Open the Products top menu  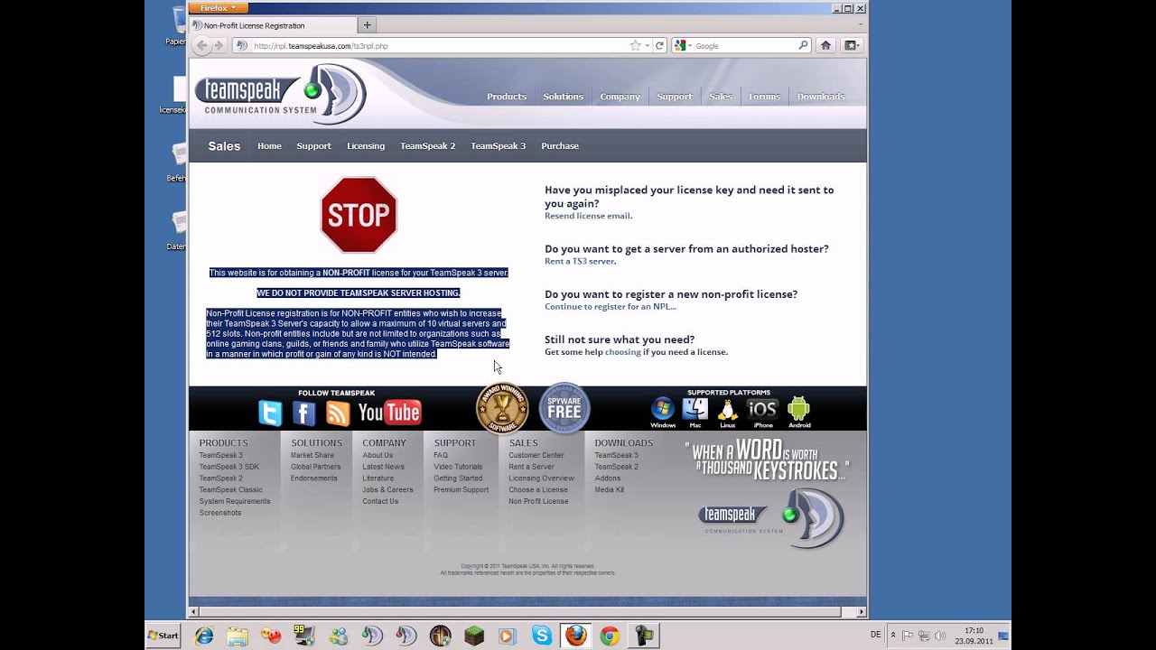[507, 97]
